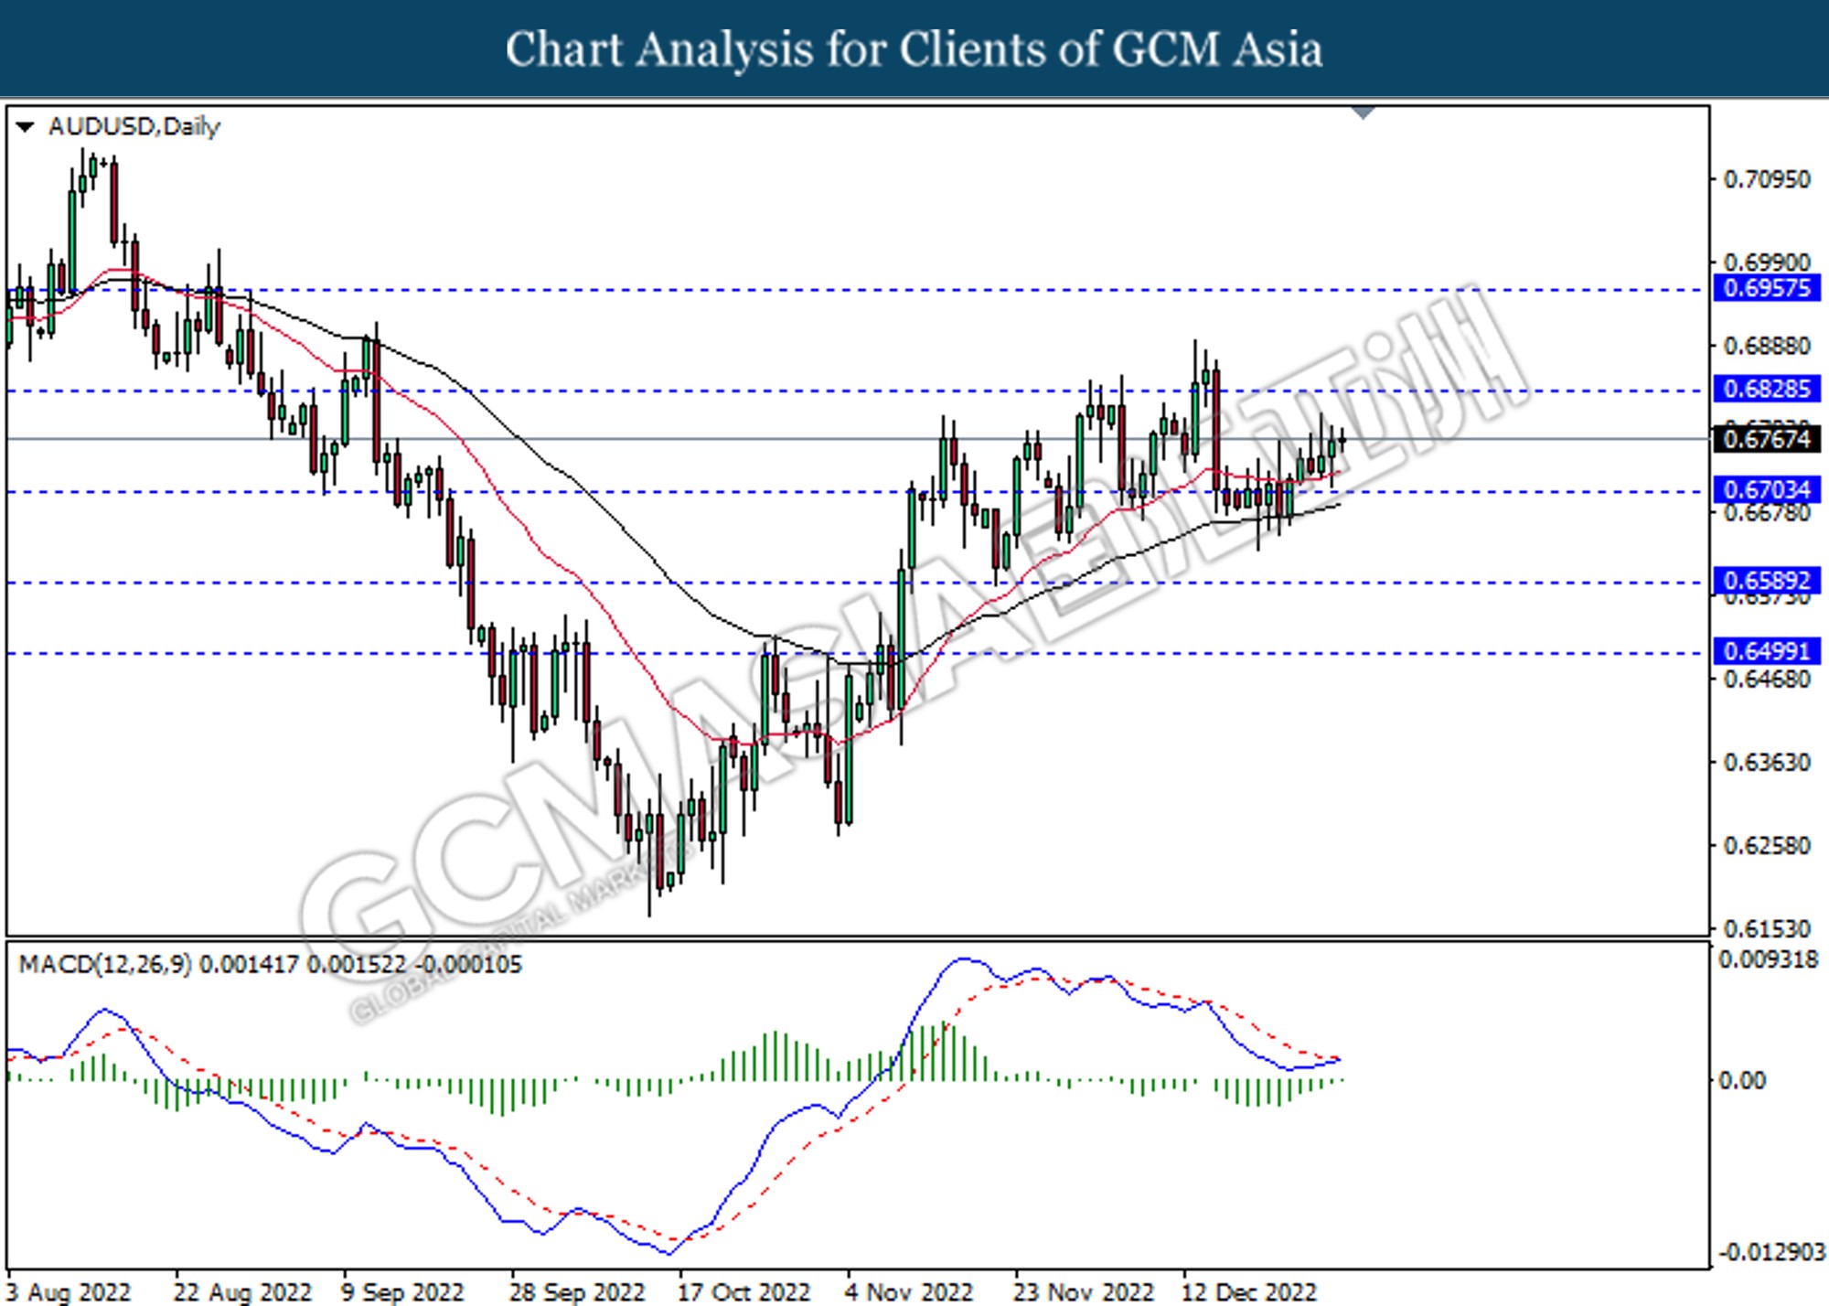Click the MACD scale value -0.012903
This screenshot has width=1829, height=1306.
point(1771,1252)
